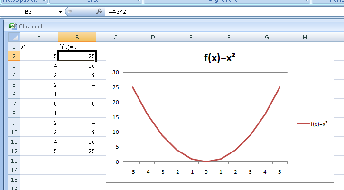Select column B header
The height and width of the screenshot is (190, 344).
(77, 37)
